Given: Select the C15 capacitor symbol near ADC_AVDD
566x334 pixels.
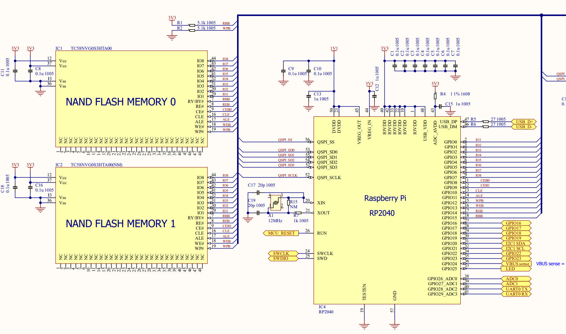Looking at the screenshot, I should click(x=440, y=106).
